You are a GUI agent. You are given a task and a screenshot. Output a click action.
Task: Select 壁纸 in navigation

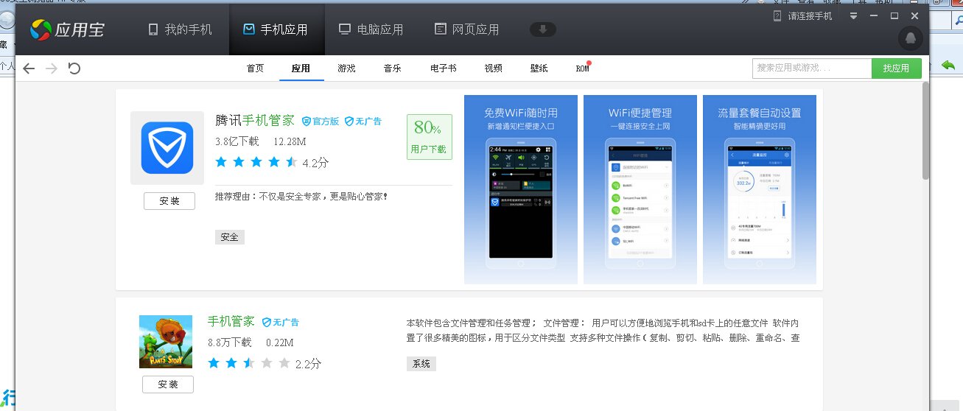click(x=539, y=68)
